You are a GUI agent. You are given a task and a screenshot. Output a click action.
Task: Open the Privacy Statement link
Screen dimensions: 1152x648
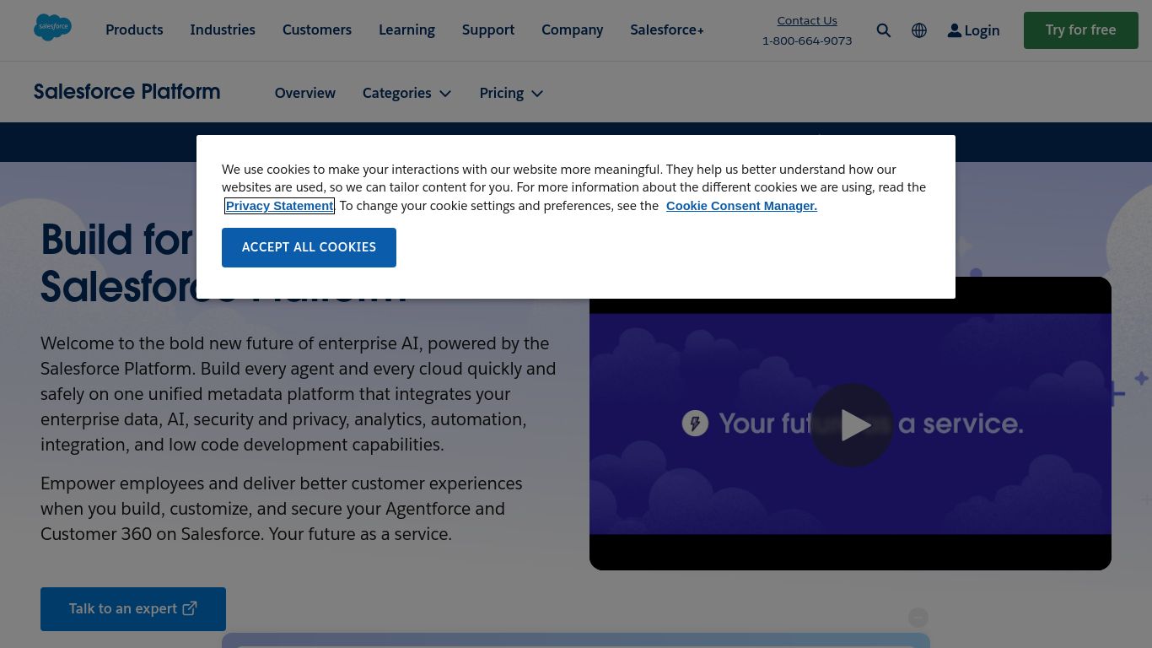(x=279, y=206)
